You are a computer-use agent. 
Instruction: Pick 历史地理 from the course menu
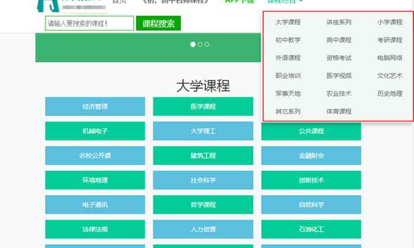coord(390,93)
